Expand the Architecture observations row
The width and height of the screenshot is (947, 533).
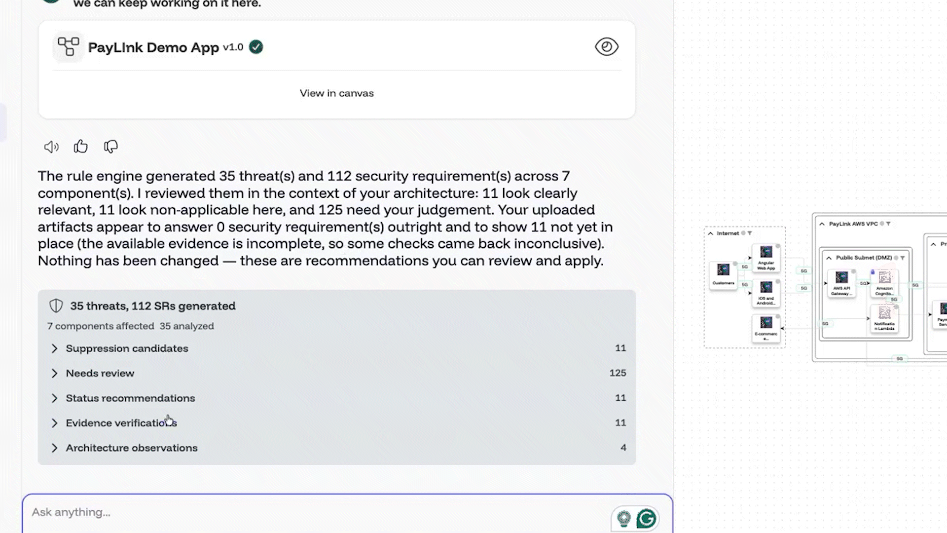(337, 448)
